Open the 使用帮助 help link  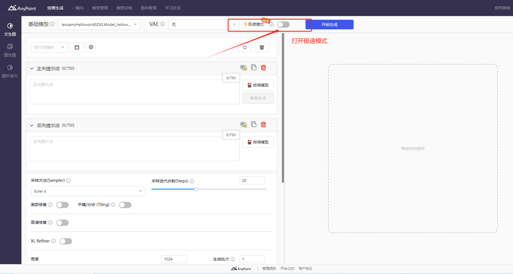tap(502, 8)
